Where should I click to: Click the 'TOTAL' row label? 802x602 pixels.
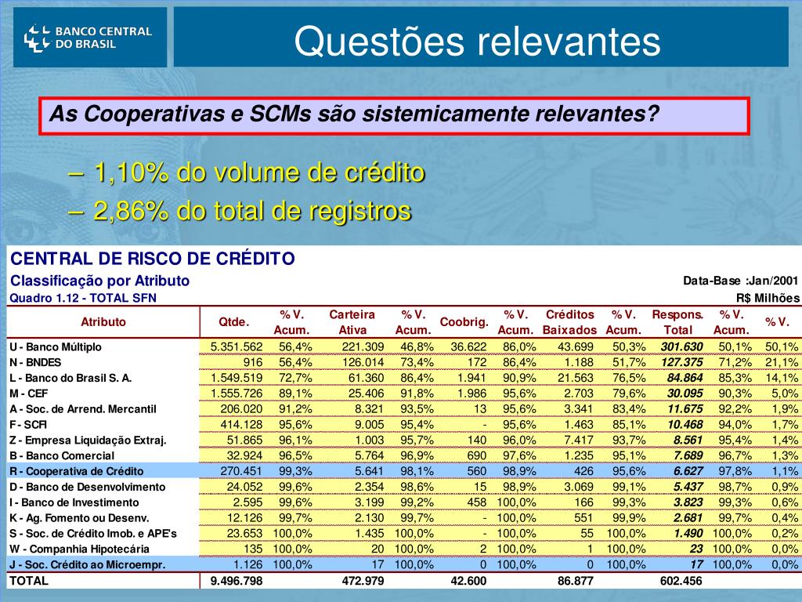click(x=29, y=581)
